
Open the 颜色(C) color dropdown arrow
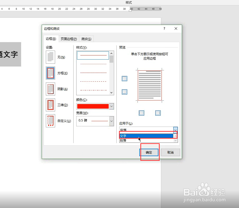pos(112,106)
